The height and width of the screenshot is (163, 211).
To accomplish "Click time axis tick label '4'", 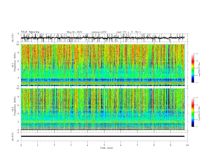I will coord(88,145).
